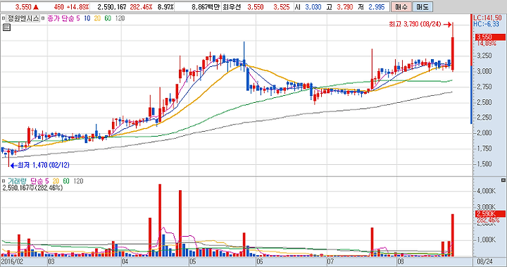
Task: Click the open price 시 3,030
Action: [x=308, y=7]
